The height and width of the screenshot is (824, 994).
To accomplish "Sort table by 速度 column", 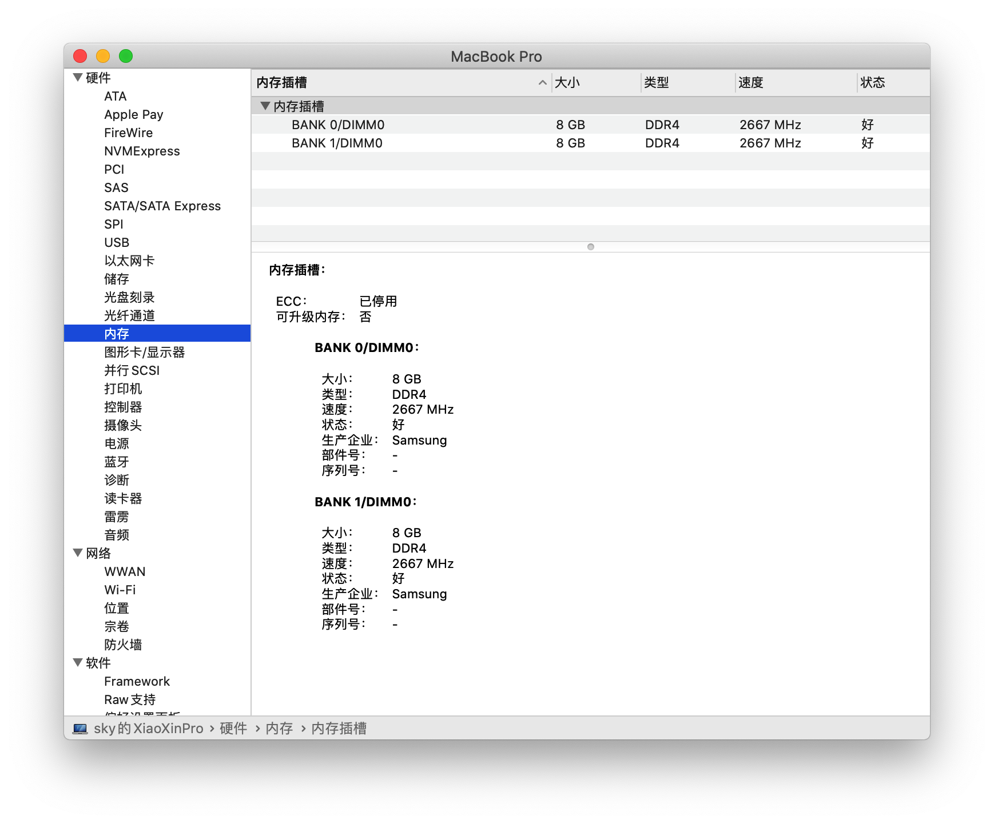I will (x=796, y=83).
